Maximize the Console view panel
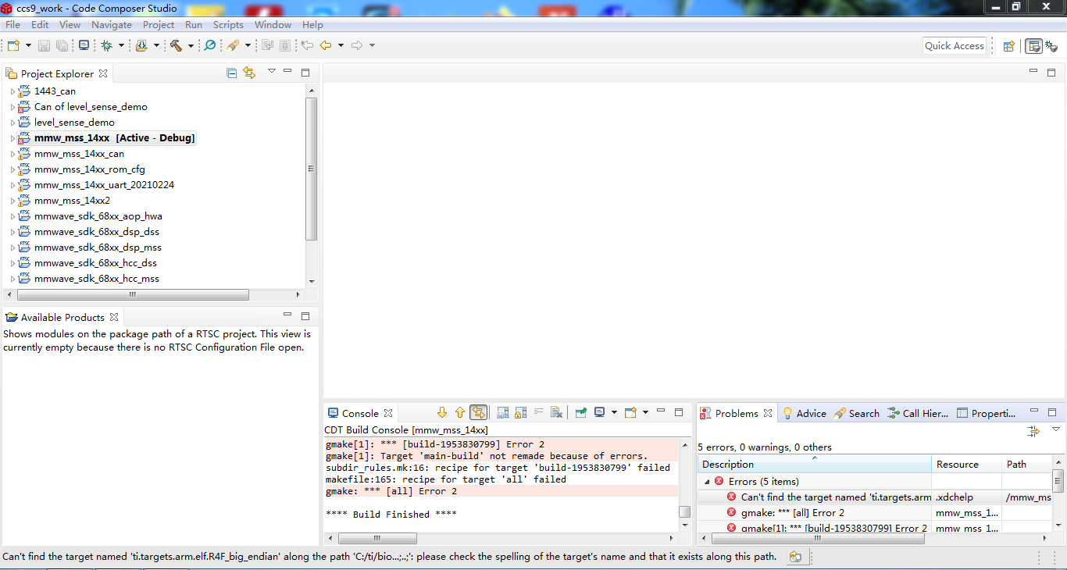Image resolution: width=1067 pixels, height=570 pixels. click(679, 411)
